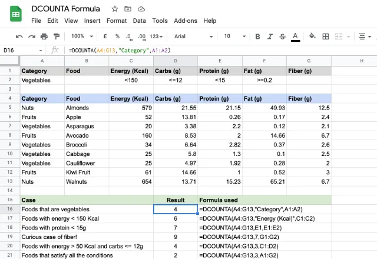Select row 16 header

click(x=10, y=209)
